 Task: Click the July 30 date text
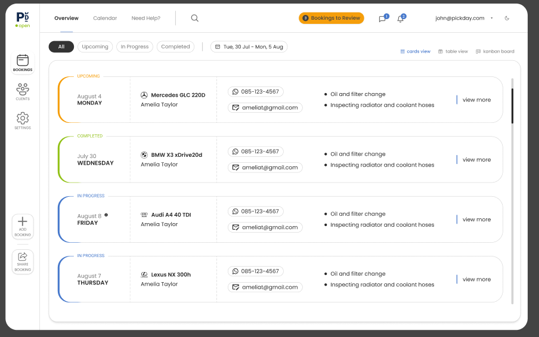86,156
